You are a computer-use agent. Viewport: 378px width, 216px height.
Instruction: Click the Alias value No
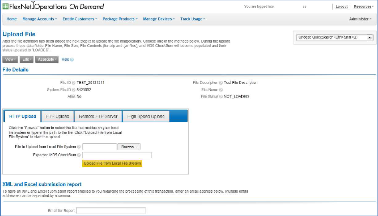pyautogui.click(x=79, y=96)
